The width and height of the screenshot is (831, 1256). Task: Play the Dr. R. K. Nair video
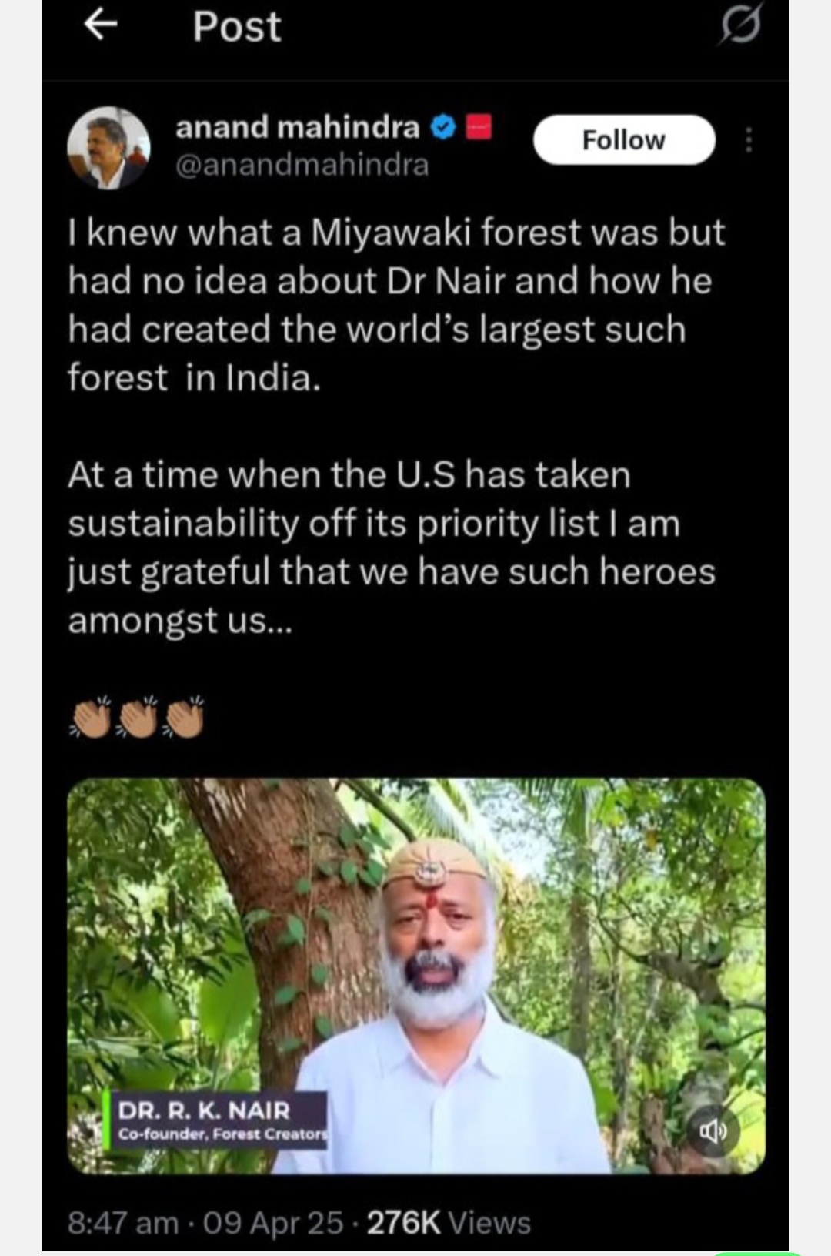pyautogui.click(x=415, y=976)
